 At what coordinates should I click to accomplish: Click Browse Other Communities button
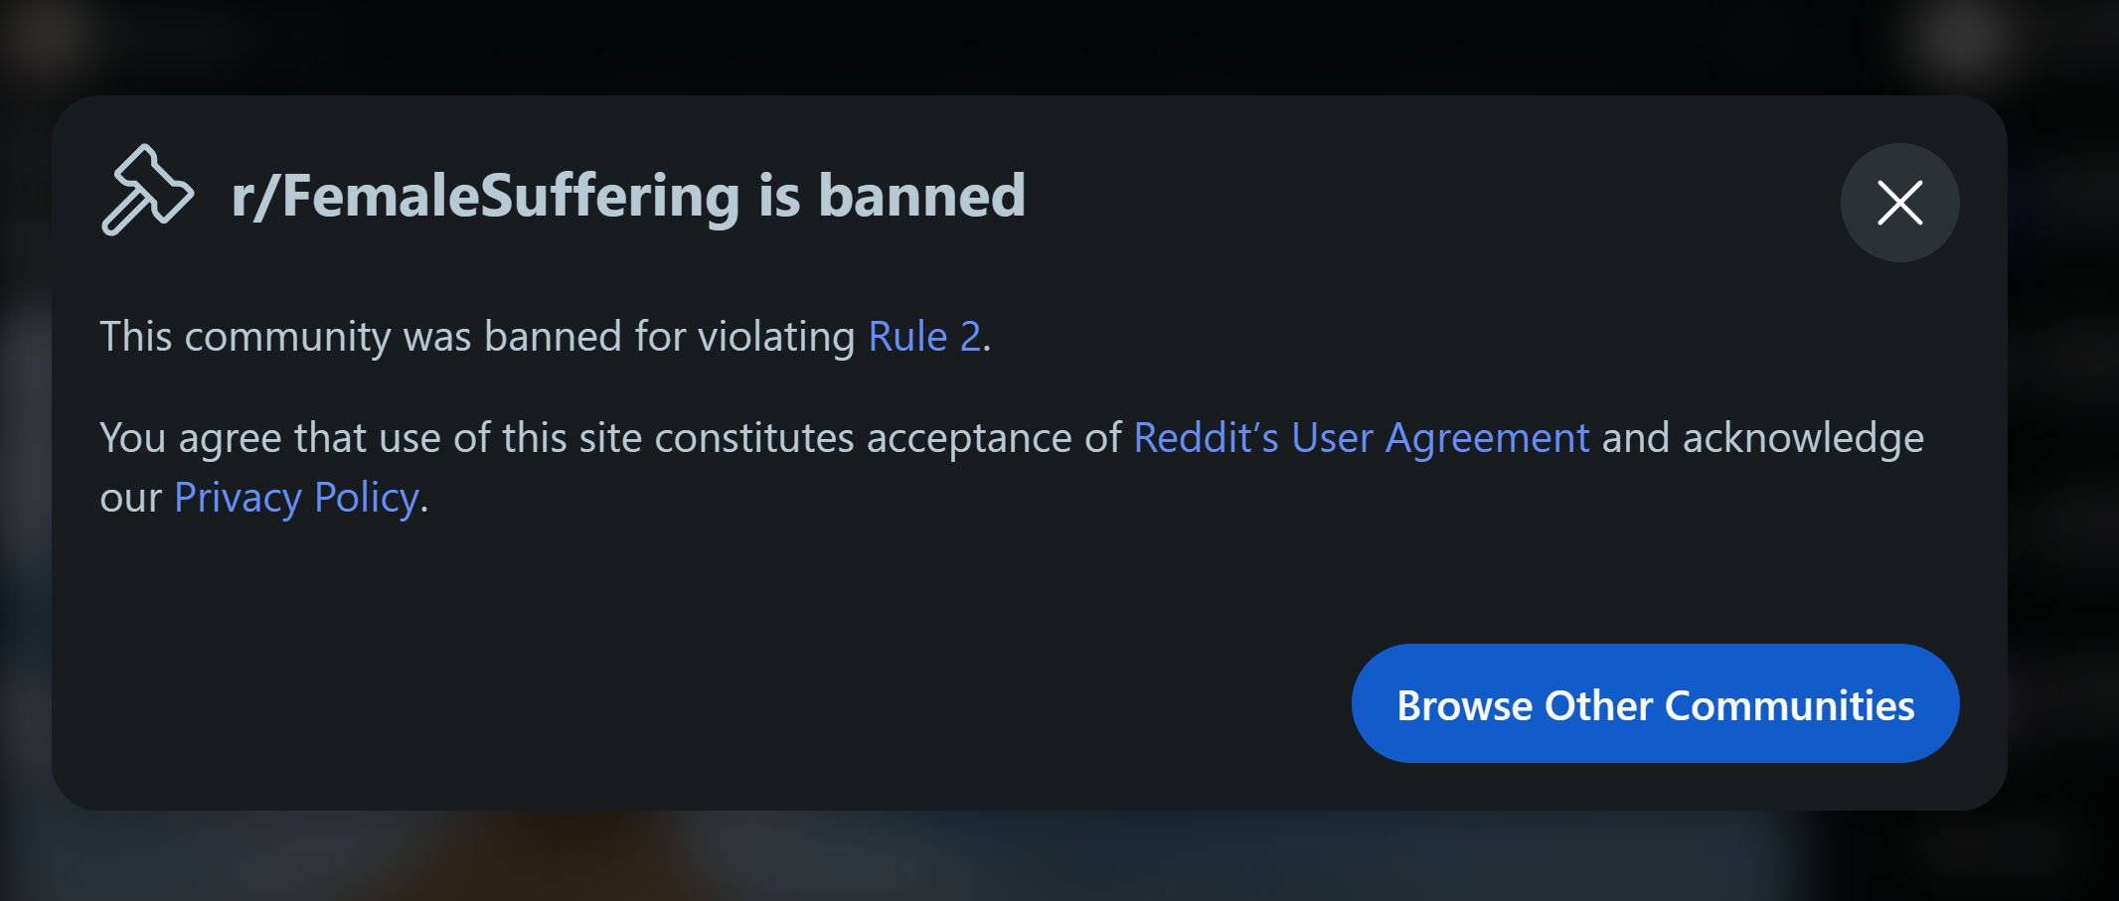1655,703
